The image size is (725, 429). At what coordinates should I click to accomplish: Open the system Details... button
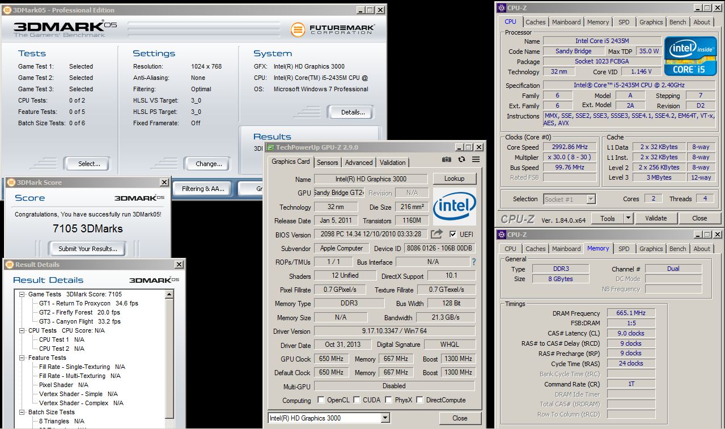353,112
